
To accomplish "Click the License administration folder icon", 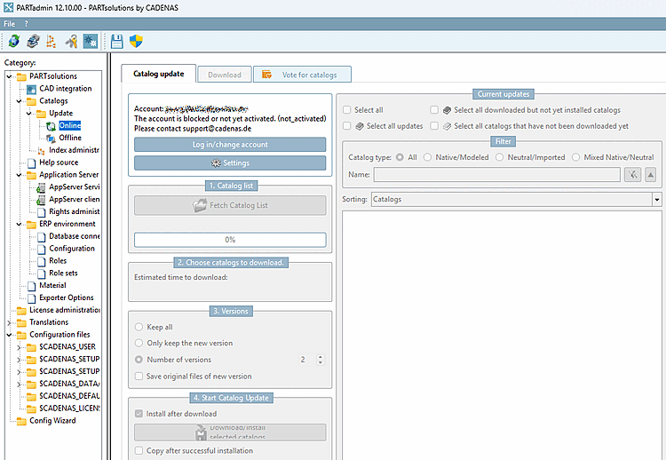I will pyautogui.click(x=21, y=310).
